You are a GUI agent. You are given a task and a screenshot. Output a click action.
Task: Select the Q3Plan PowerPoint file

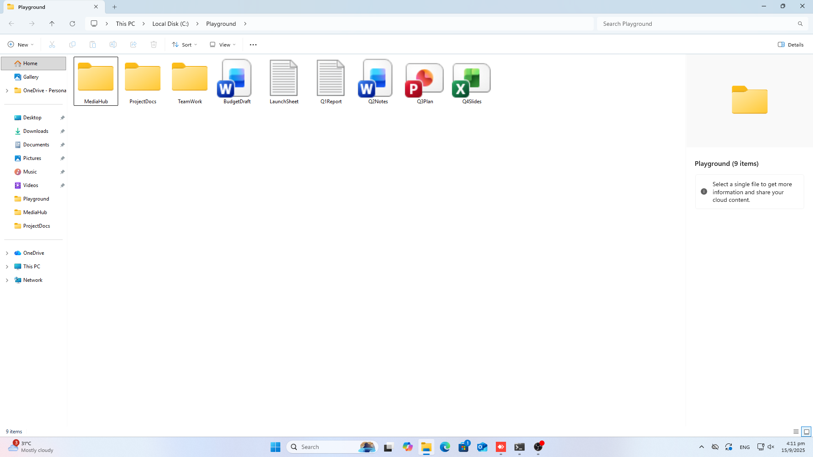pos(424,80)
